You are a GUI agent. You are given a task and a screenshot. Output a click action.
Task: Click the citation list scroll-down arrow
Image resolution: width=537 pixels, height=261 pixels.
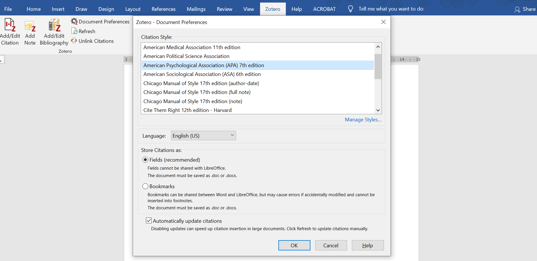378,110
